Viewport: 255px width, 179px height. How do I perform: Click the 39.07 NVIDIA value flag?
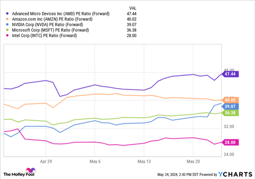230,106
